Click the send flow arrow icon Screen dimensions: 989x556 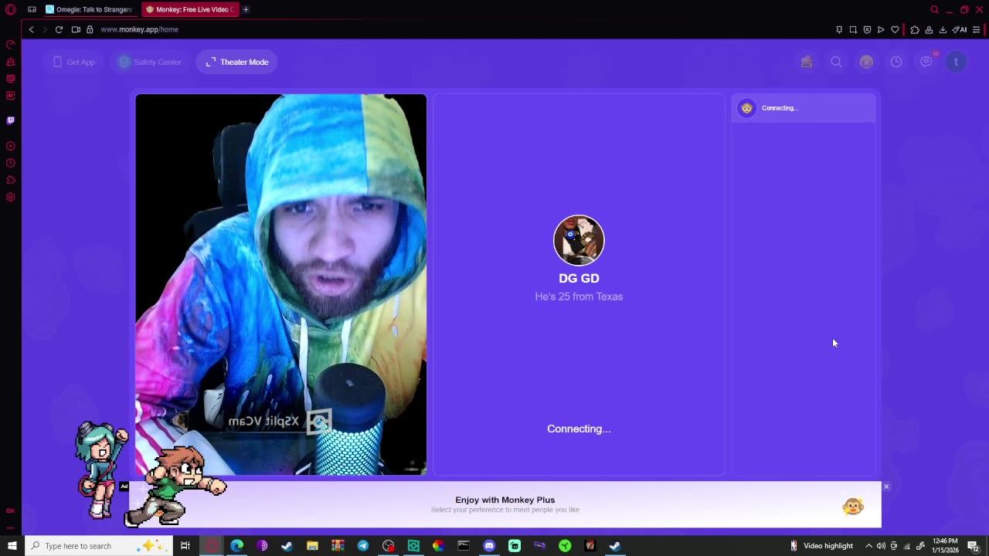(x=881, y=29)
